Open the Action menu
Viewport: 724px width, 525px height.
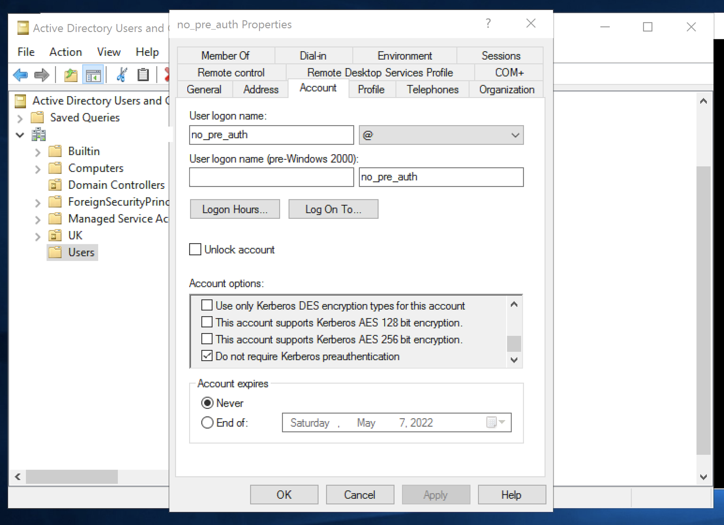pyautogui.click(x=66, y=52)
